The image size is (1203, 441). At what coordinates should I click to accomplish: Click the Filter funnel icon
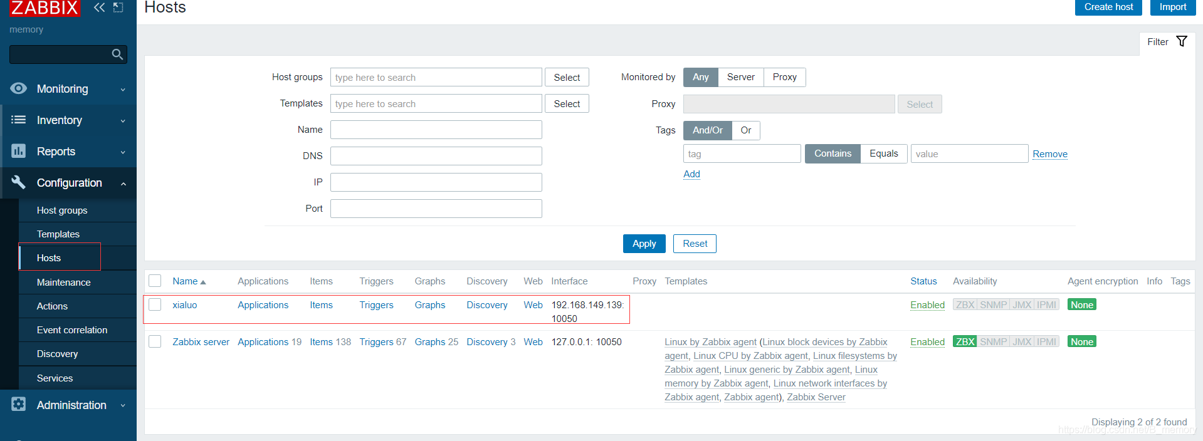1182,41
